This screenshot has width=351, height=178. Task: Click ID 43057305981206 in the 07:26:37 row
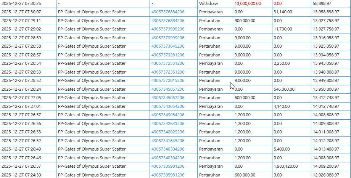point(168,166)
